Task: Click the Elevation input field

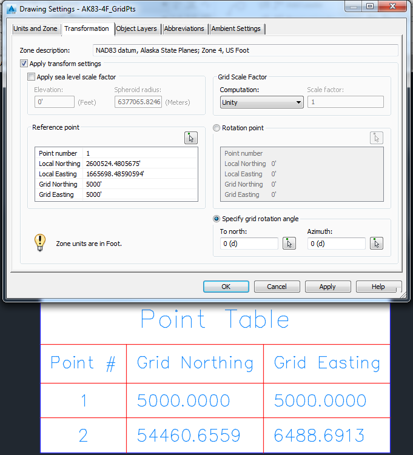Action: pyautogui.click(x=55, y=102)
